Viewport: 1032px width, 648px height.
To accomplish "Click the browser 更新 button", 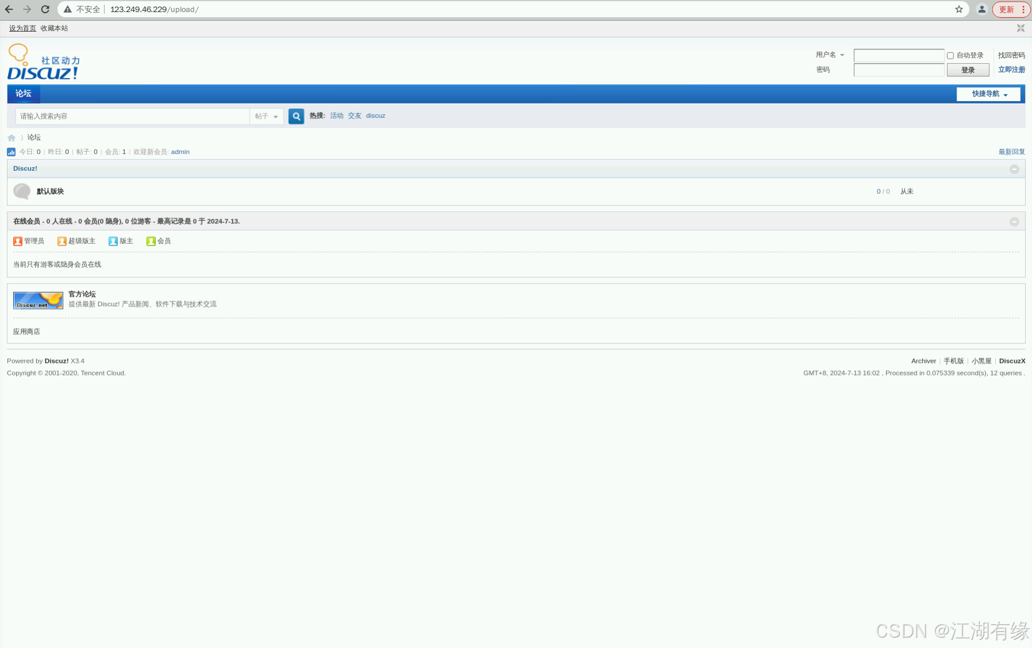I will [1007, 9].
